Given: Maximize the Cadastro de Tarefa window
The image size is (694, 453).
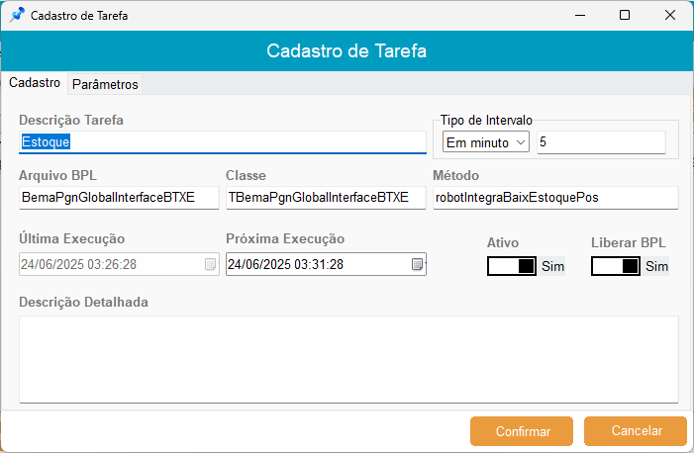Looking at the screenshot, I should (x=625, y=16).
